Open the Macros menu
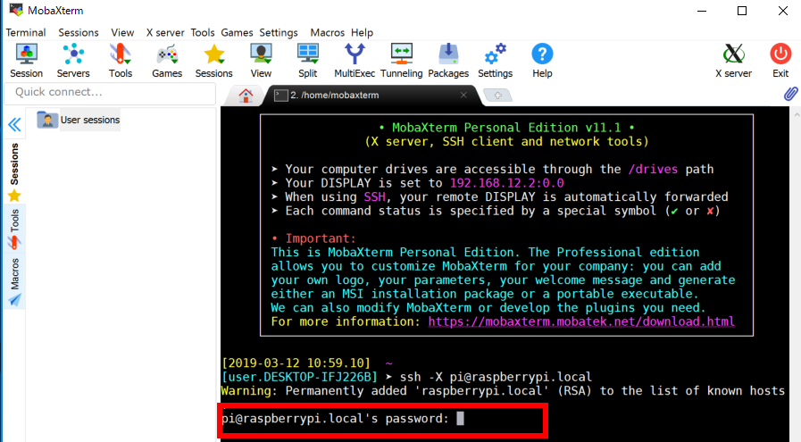The height and width of the screenshot is (442, 801). point(328,32)
